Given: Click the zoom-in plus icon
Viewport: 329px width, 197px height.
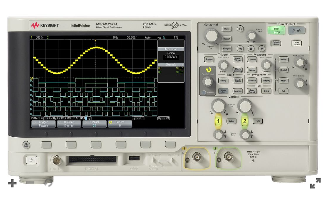Looking at the screenshot, I should click(12, 183).
